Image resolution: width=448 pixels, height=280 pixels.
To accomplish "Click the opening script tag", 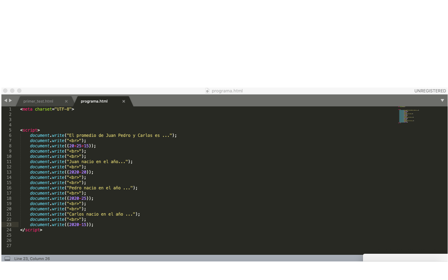I will pos(30,130).
